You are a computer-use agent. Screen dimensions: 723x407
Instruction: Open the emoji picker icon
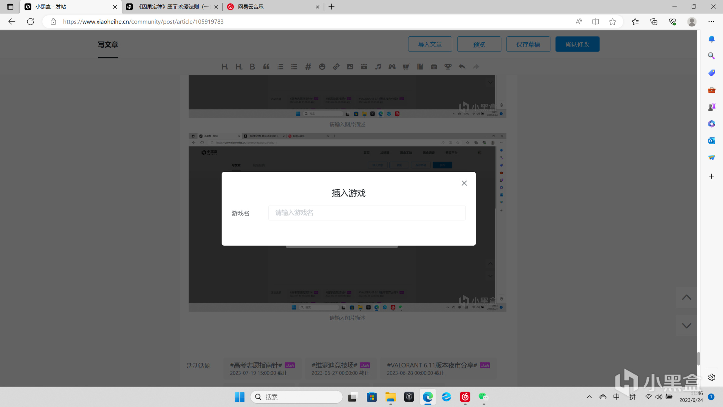point(322,67)
